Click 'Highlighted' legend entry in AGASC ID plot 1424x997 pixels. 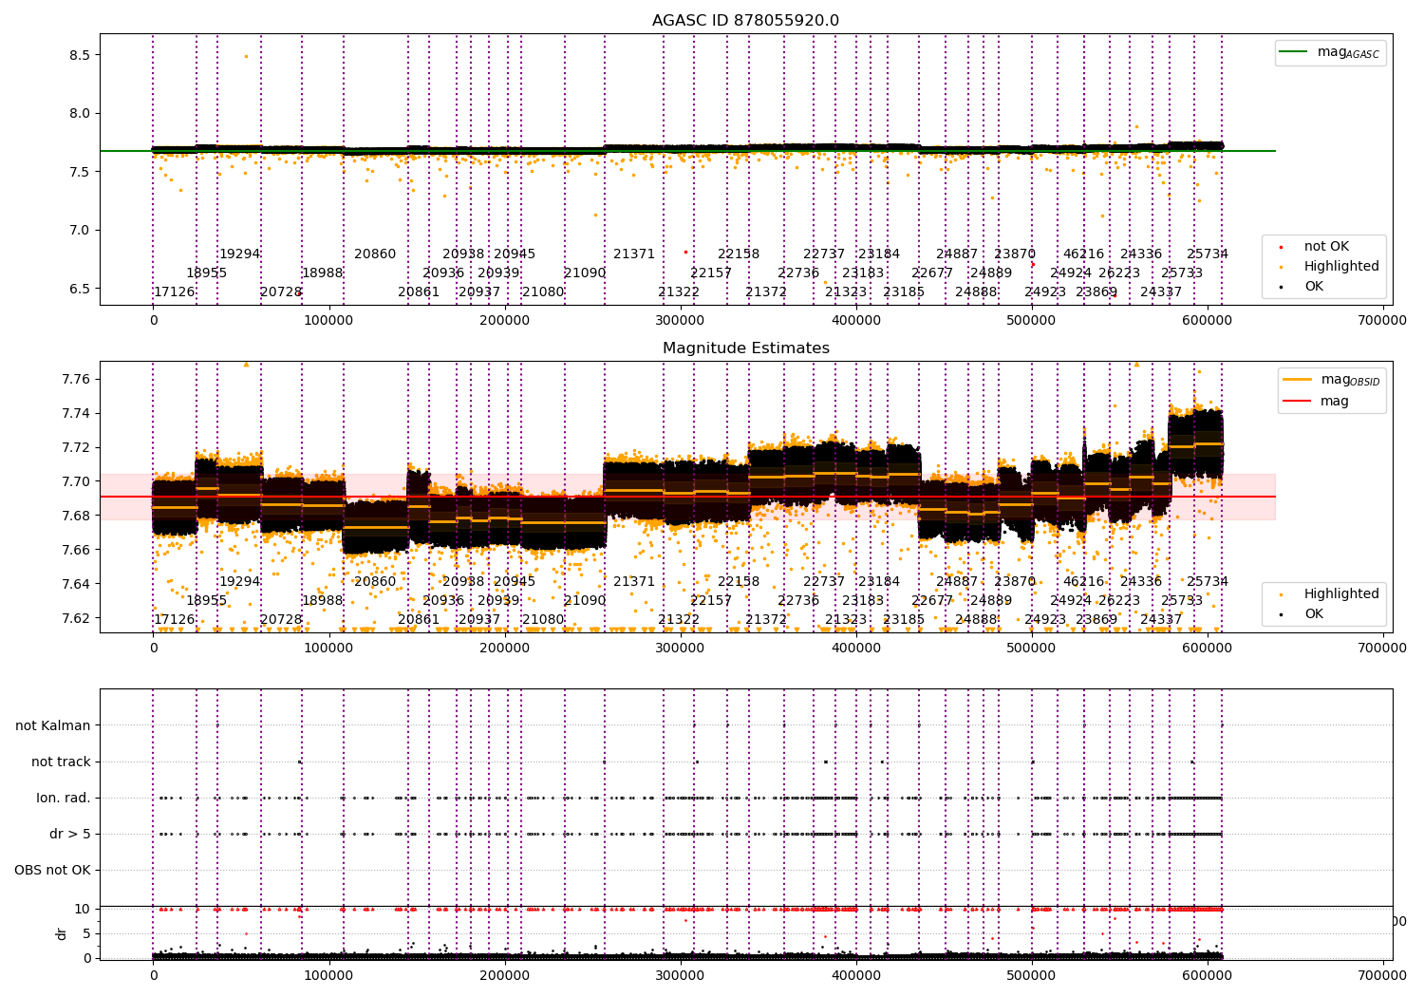pyautogui.click(x=1329, y=267)
